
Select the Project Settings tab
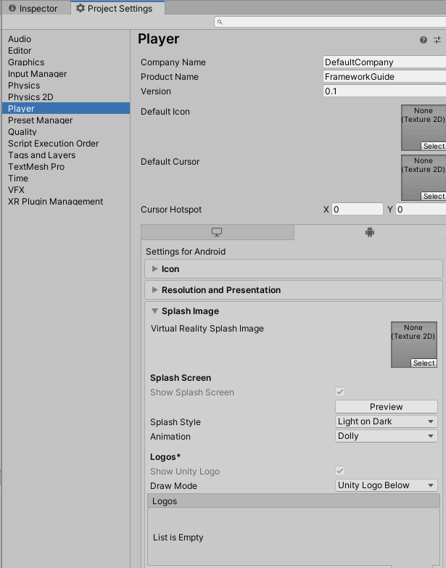(117, 8)
